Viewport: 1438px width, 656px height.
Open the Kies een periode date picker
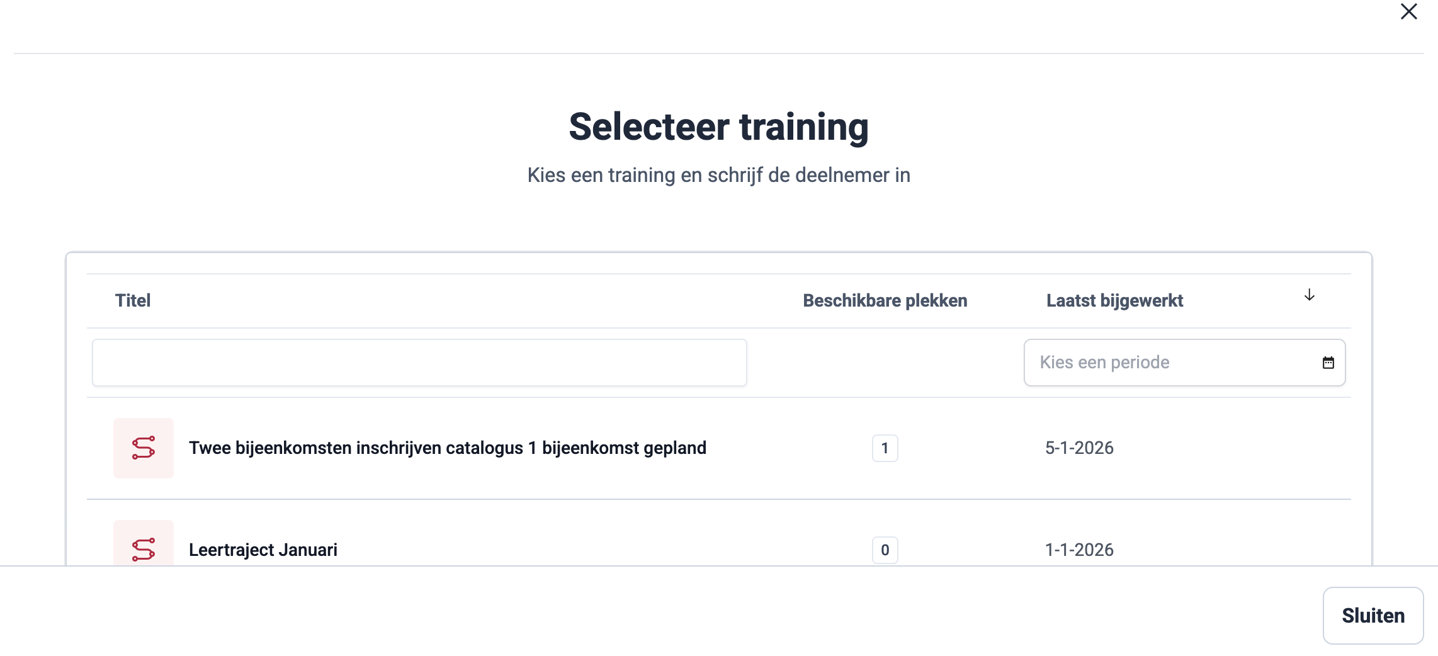click(x=1171, y=363)
